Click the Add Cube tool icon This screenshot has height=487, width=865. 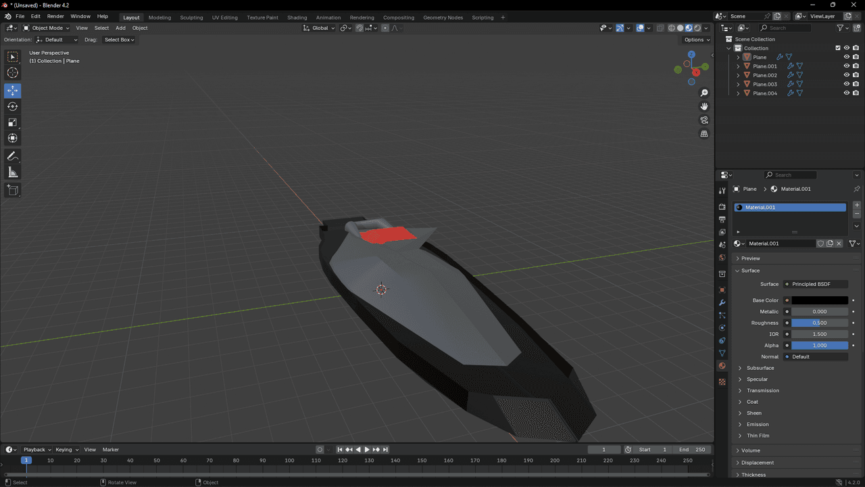13,190
